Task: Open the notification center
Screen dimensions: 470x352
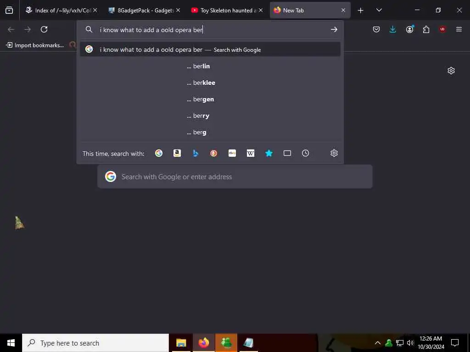Action: 455,343
